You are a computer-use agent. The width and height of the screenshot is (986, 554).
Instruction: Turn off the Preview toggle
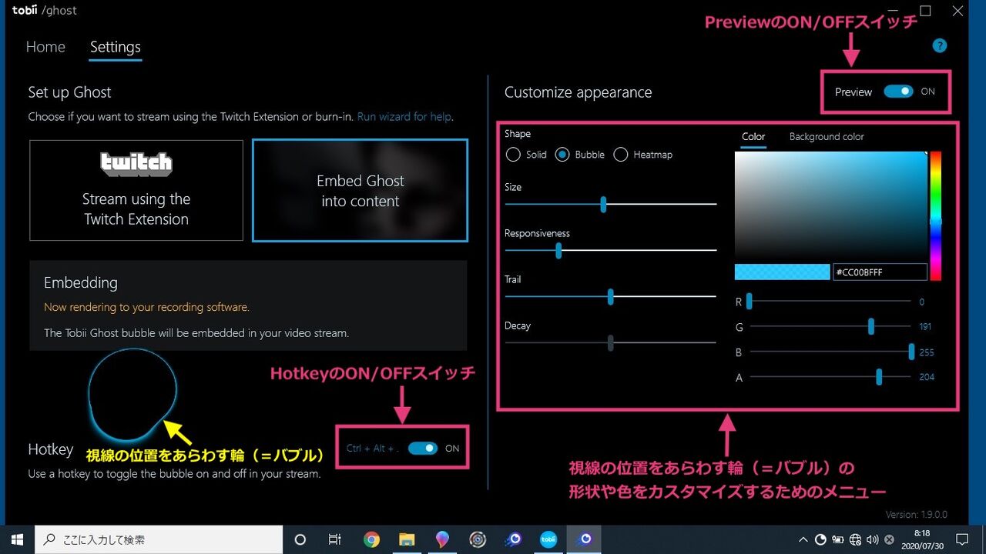pos(897,91)
